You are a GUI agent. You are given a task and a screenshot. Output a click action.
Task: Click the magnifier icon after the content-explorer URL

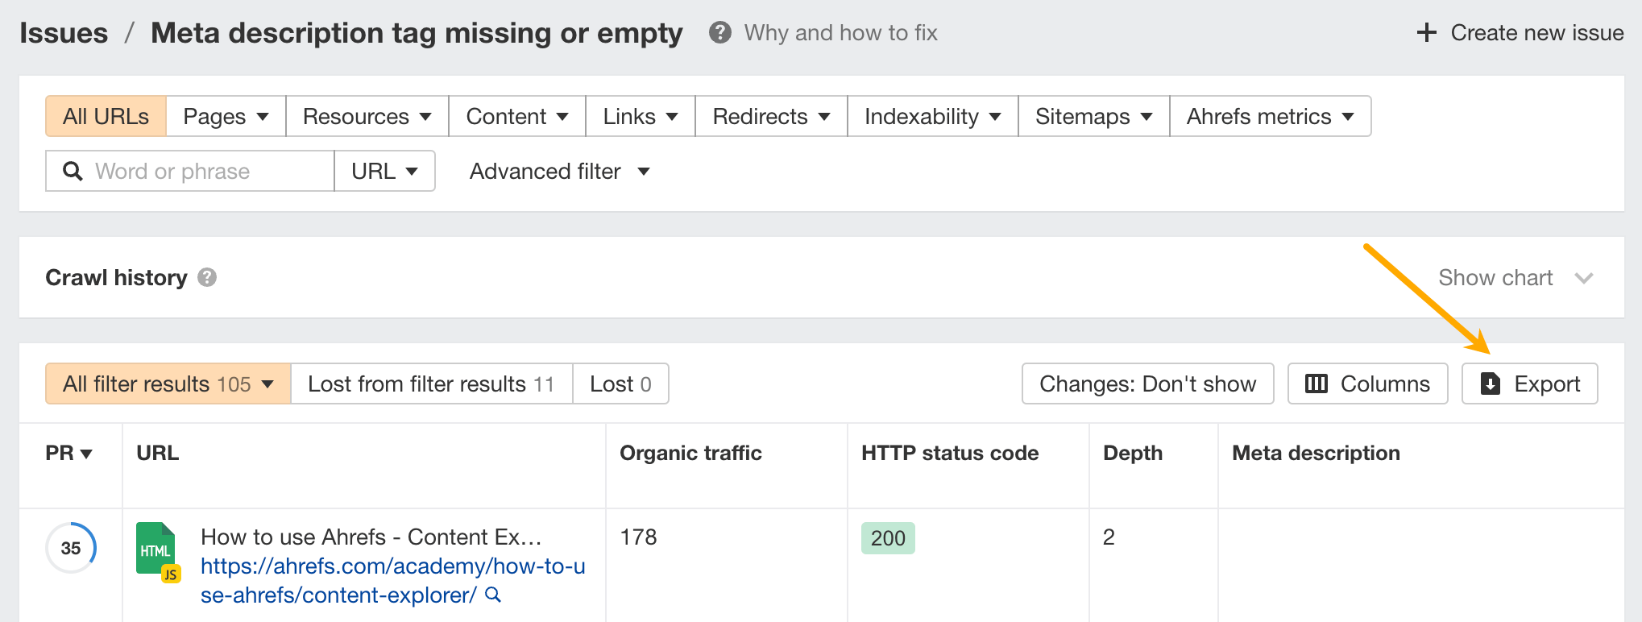[x=493, y=595]
